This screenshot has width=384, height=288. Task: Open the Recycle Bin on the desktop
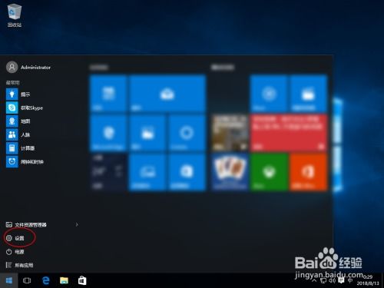(15, 15)
